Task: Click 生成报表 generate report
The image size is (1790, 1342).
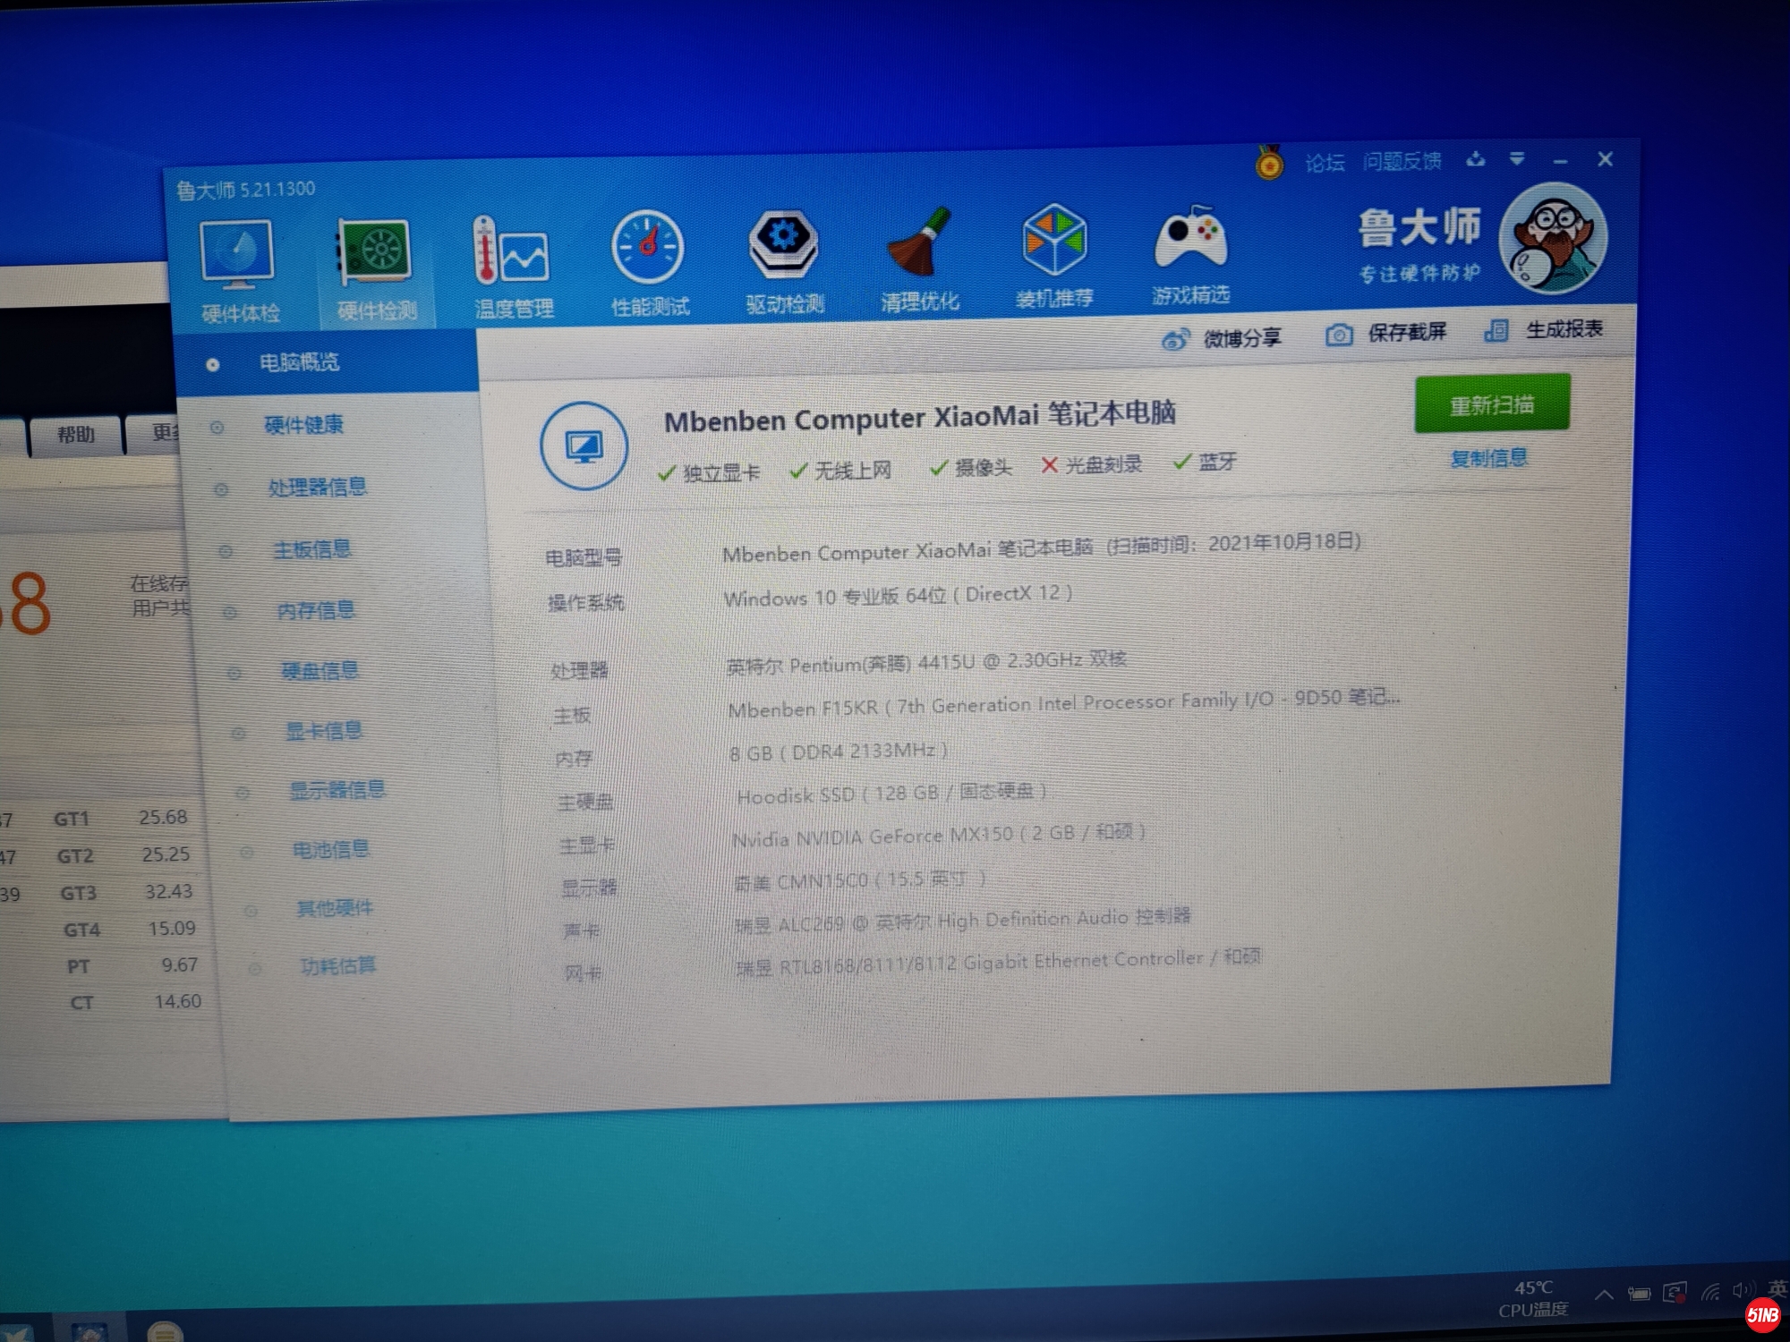Action: pyautogui.click(x=1543, y=330)
